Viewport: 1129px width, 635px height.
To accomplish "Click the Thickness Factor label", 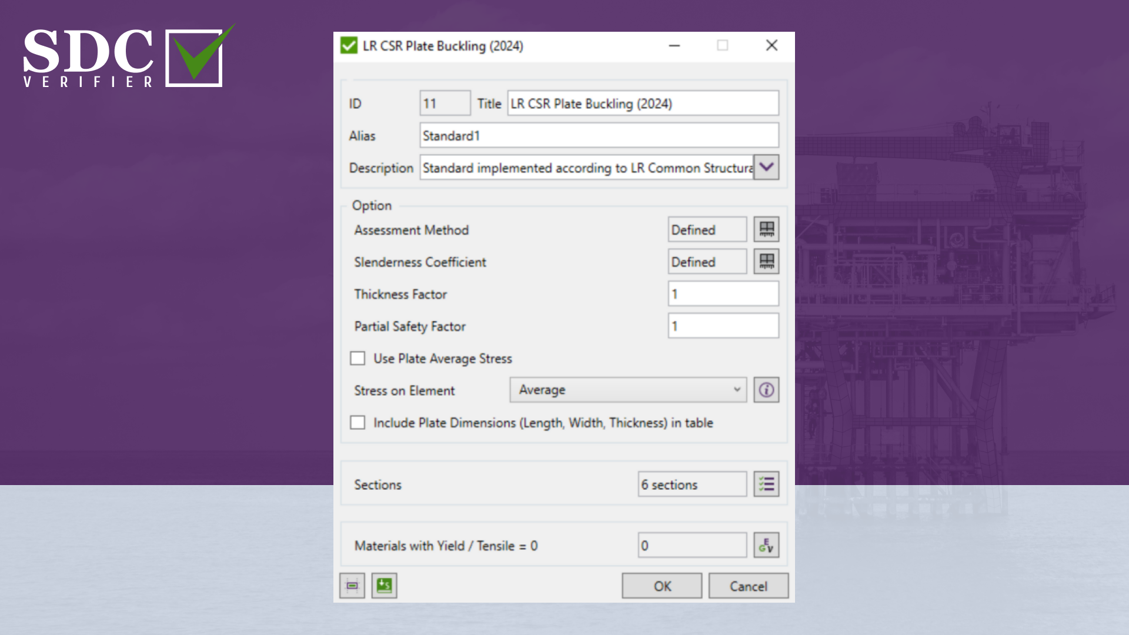I will (x=400, y=294).
